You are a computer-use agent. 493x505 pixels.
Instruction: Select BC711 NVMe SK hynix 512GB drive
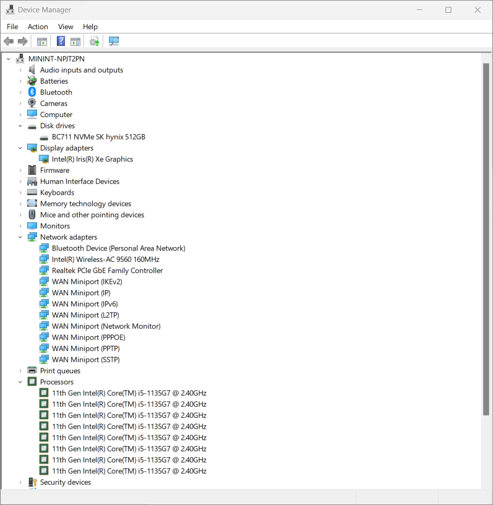pos(99,137)
